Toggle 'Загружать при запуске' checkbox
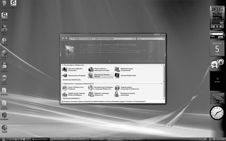 62,101
